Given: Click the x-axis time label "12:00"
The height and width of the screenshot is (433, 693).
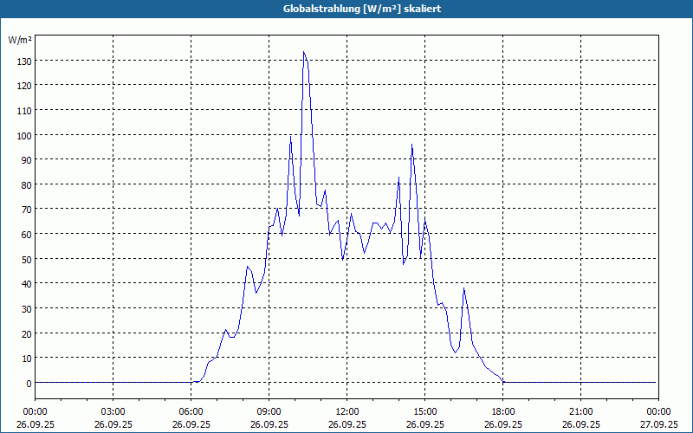Looking at the screenshot, I should (x=347, y=412).
